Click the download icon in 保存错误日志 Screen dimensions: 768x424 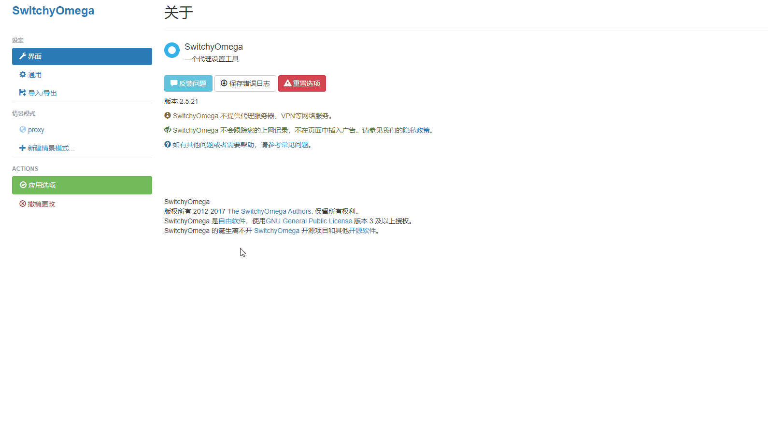point(224,83)
